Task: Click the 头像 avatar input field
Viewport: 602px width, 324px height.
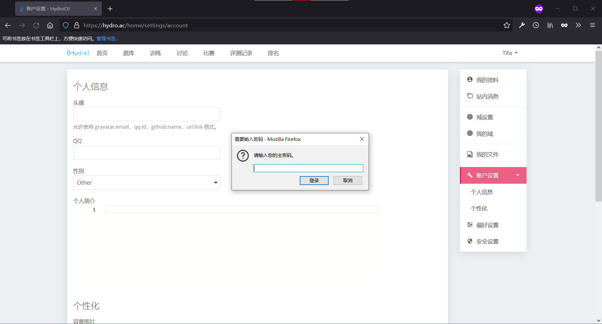Action: click(146, 115)
